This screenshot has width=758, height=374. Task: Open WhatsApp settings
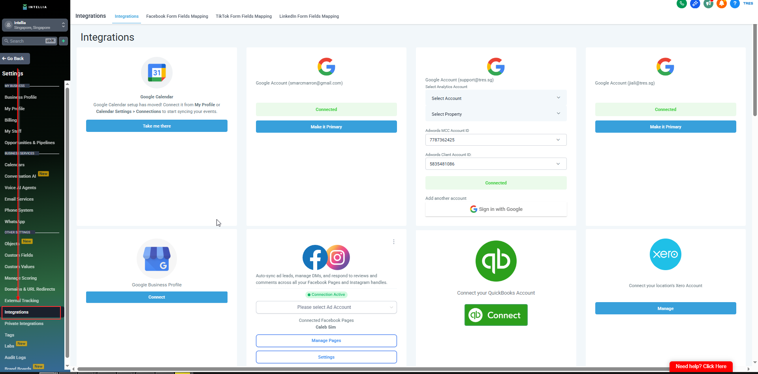click(15, 222)
